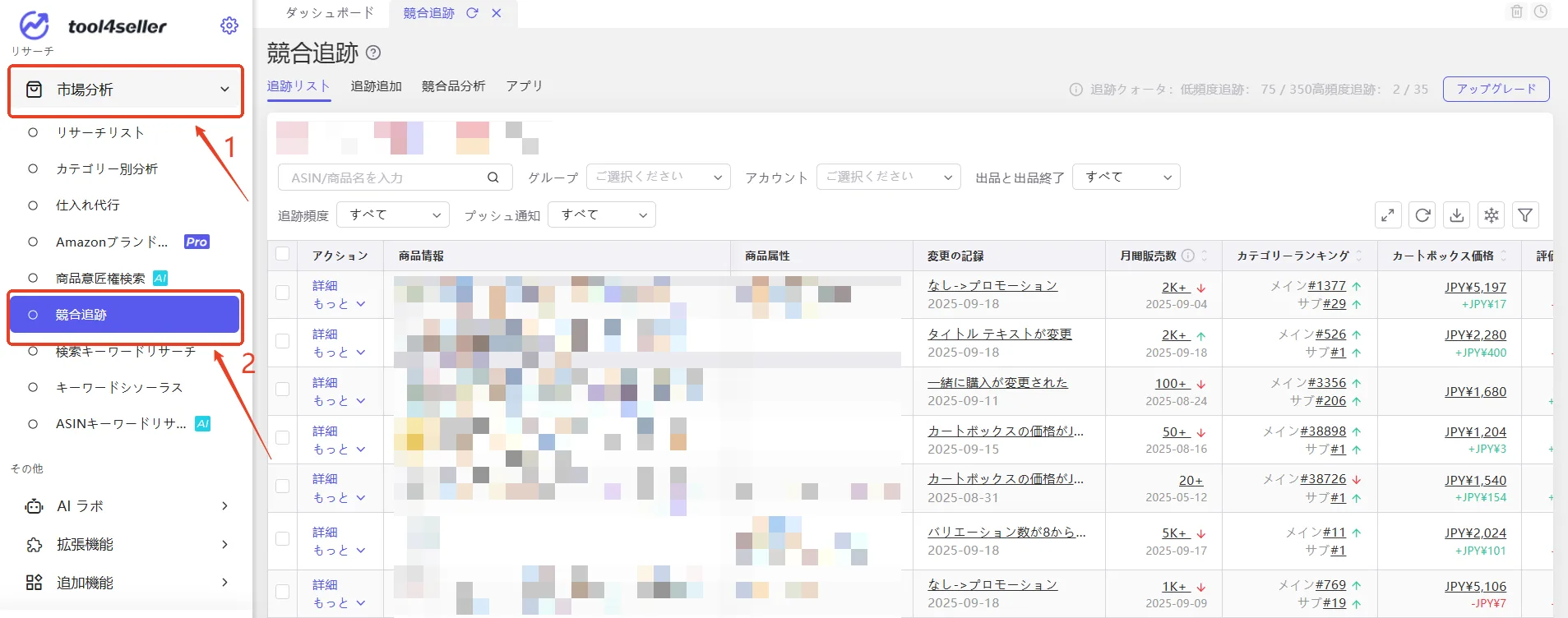
Task: Open the アプリ tab
Action: (x=524, y=85)
